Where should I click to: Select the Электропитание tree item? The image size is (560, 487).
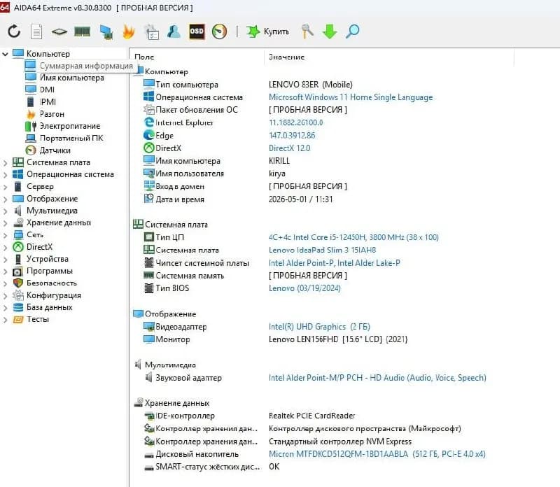(x=70, y=126)
